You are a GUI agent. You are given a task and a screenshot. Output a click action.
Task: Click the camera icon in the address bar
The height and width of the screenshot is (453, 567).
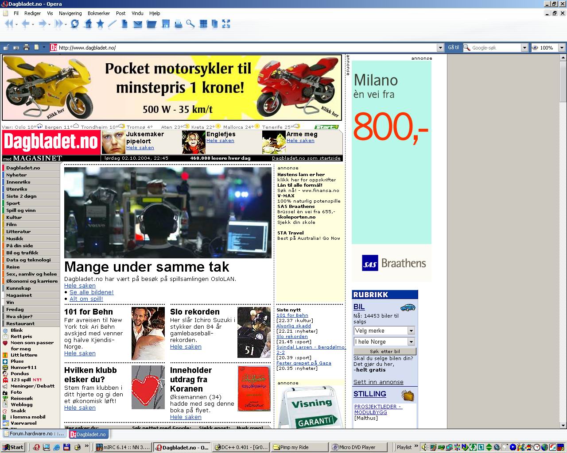(x=16, y=47)
